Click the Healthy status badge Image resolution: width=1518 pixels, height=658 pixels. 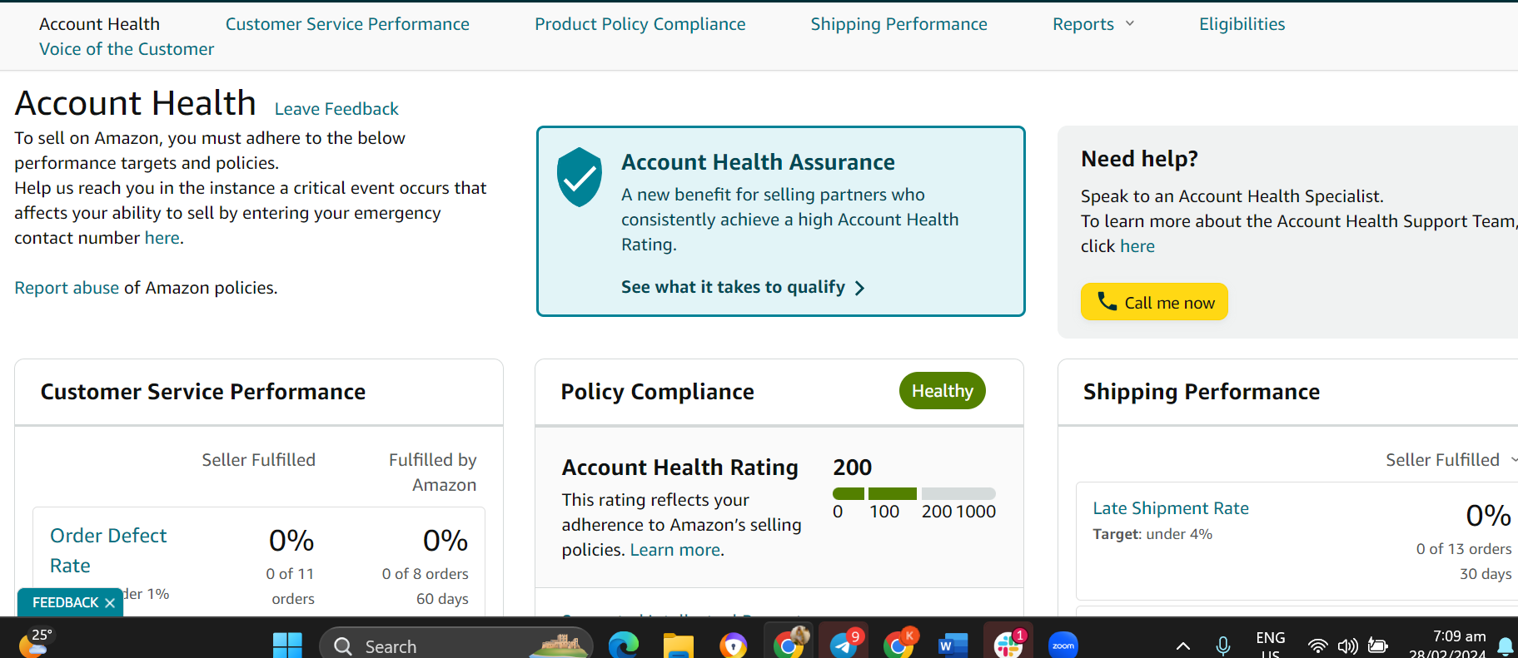pos(943,391)
